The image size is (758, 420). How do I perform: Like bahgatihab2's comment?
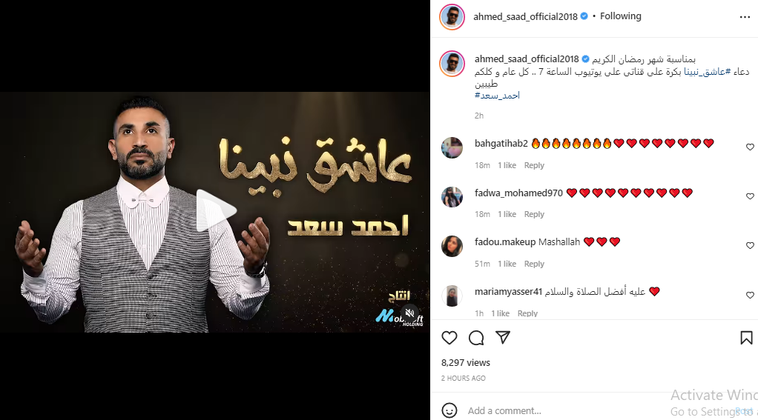tap(750, 147)
